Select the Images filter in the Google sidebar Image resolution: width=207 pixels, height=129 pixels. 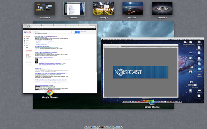coord(27,38)
